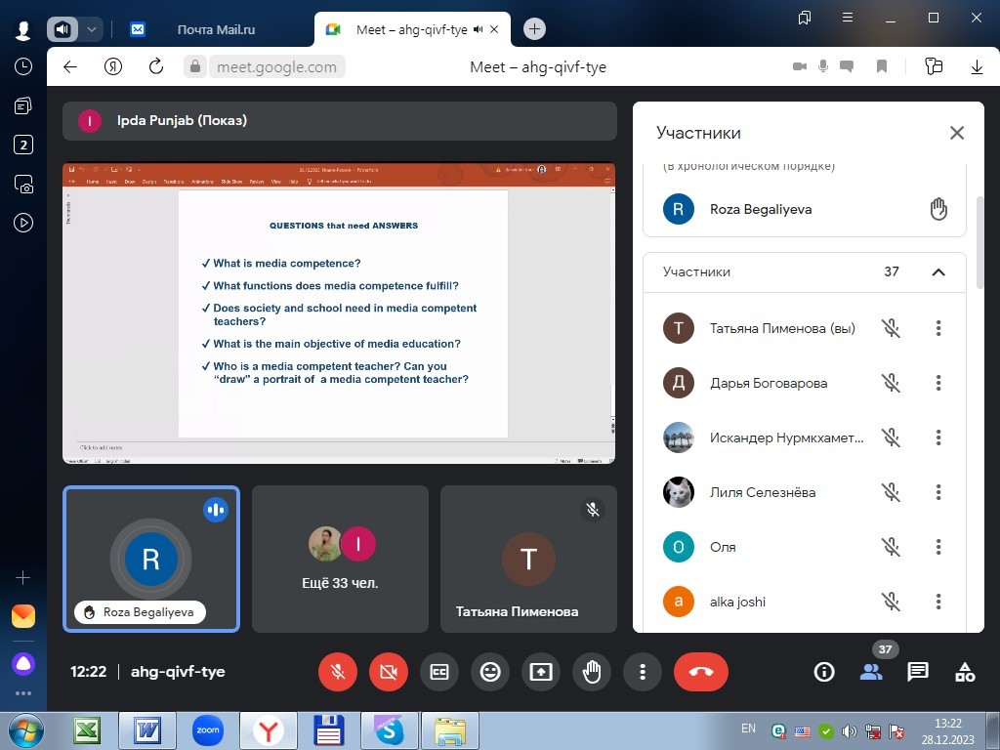Open the meeting details info icon
Viewport: 1000px width, 750px height.
(824, 672)
